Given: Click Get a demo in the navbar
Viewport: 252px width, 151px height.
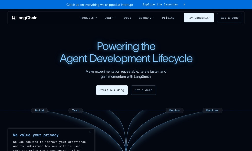Looking at the screenshot, I should click(230, 18).
